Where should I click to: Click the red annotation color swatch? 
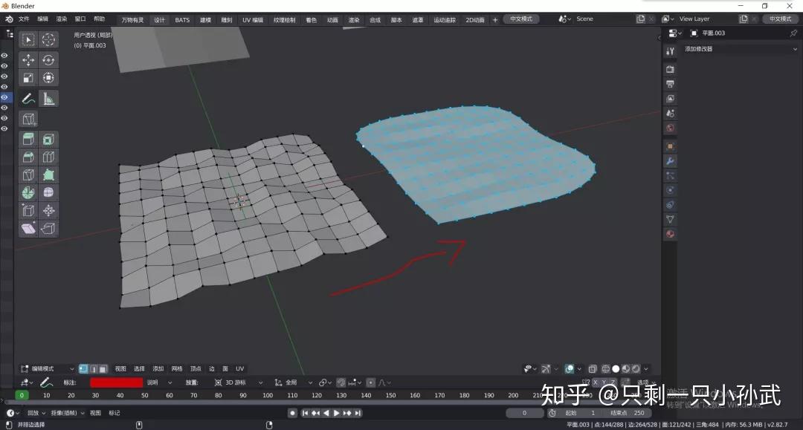(x=115, y=382)
